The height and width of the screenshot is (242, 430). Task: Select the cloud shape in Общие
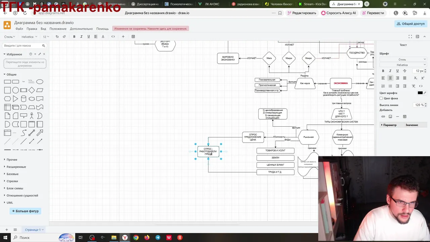[x=32, y=99]
